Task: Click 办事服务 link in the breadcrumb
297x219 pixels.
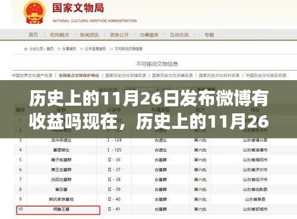Action: click(x=69, y=49)
